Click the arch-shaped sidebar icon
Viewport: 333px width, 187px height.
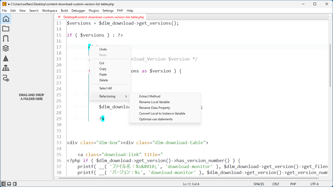coord(6,38)
